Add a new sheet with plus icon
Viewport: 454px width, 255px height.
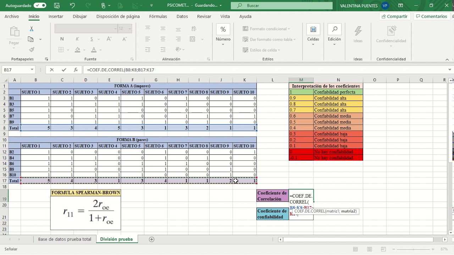tap(151, 239)
